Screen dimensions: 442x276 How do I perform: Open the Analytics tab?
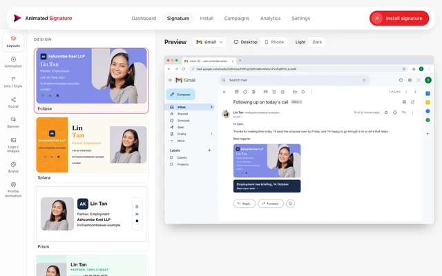coord(270,19)
